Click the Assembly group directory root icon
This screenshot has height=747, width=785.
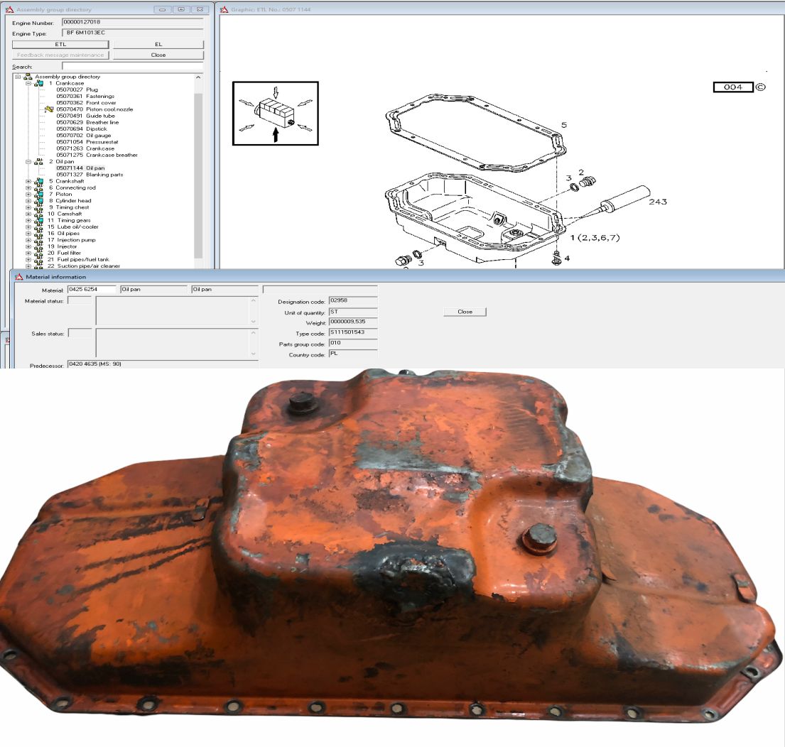pos(27,77)
